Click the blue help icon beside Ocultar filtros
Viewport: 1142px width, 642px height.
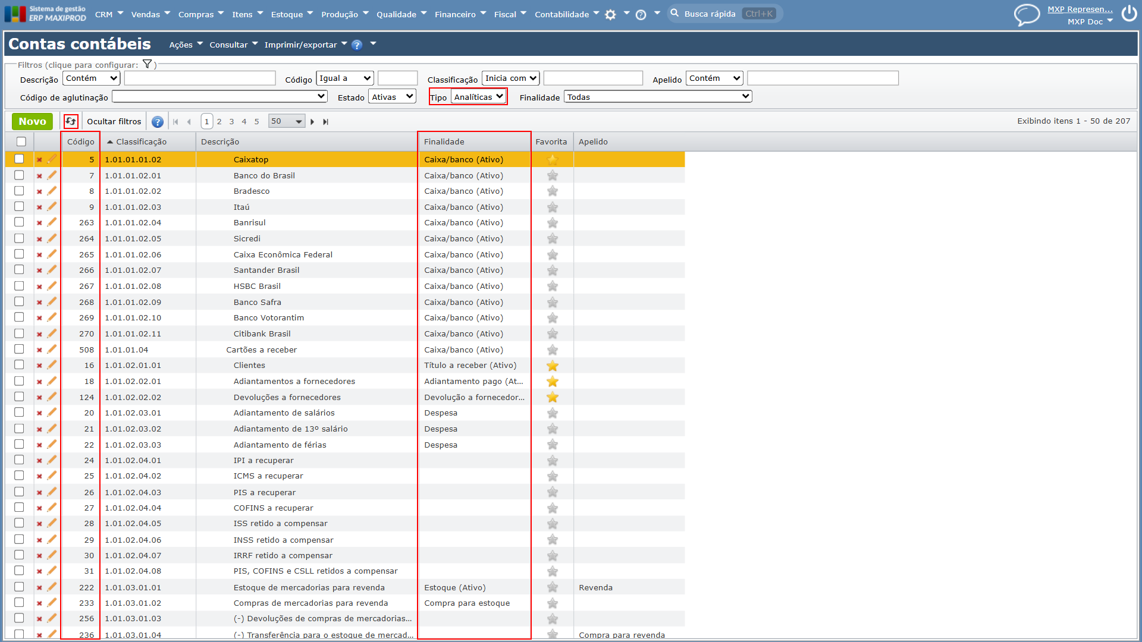tap(157, 122)
